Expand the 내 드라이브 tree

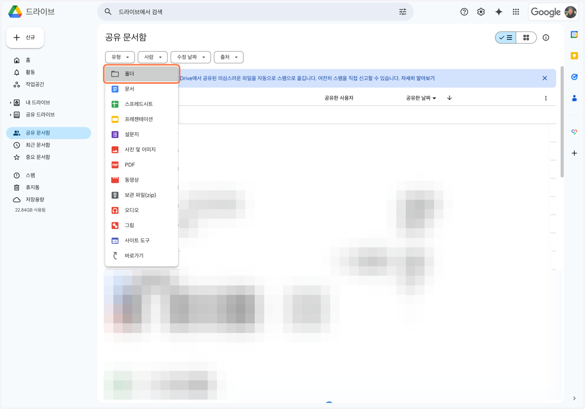coord(11,103)
